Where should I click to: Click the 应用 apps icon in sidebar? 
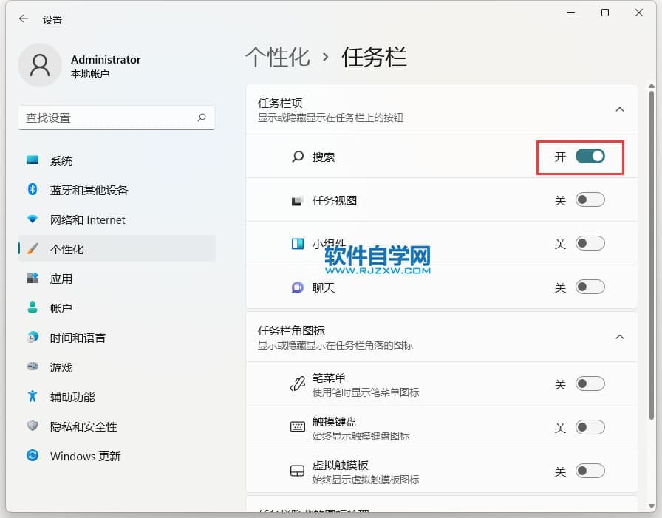(x=33, y=279)
